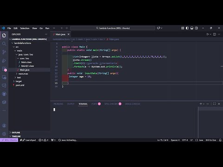The image size is (223, 167).
Task: Toggle the secondary side bar
Action: pos(197,28)
